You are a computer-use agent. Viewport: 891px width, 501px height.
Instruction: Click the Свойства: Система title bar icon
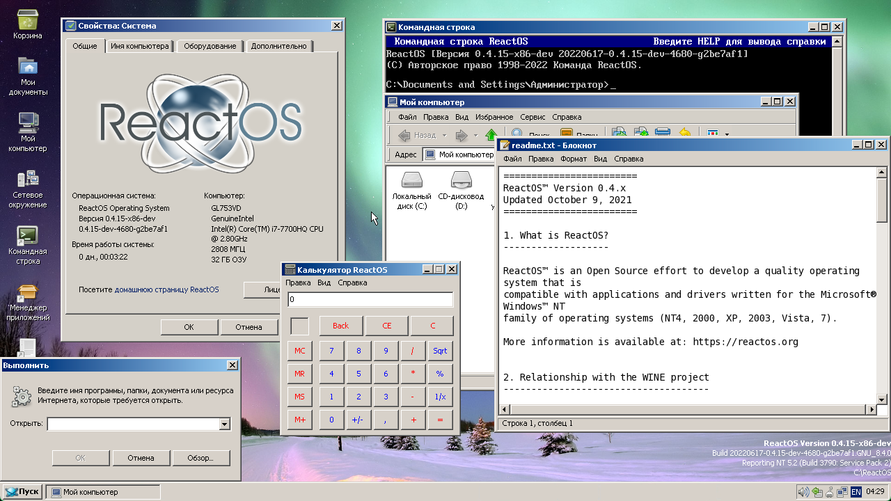coord(70,26)
